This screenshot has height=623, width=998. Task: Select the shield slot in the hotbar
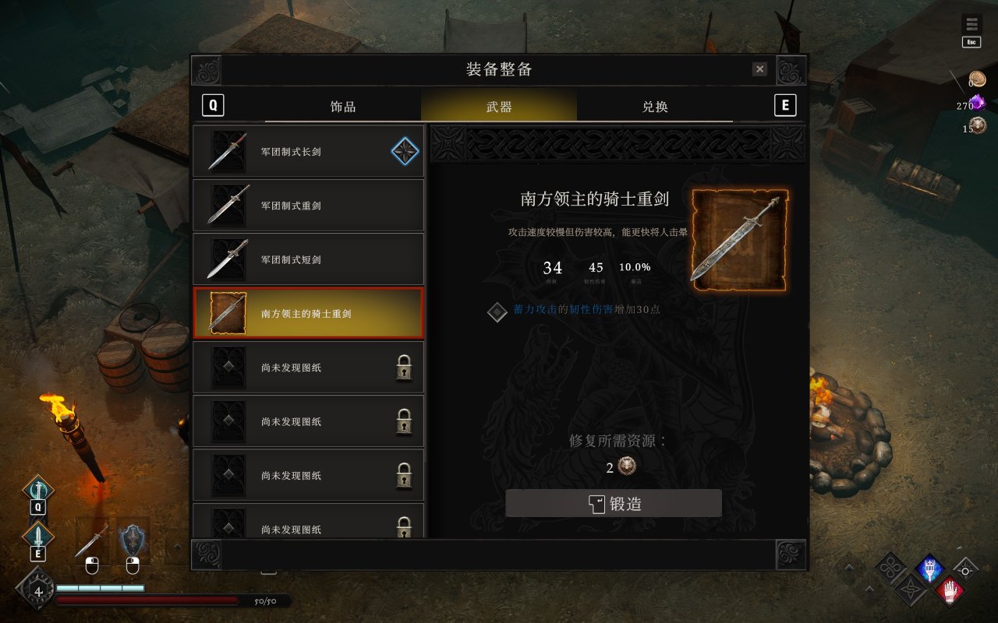click(x=133, y=540)
